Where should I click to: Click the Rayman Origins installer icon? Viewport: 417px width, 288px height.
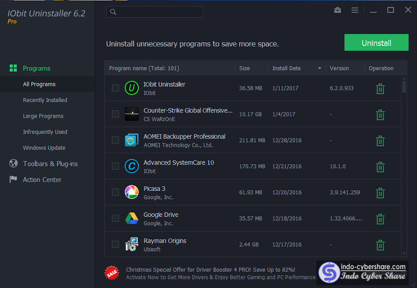coord(132,244)
